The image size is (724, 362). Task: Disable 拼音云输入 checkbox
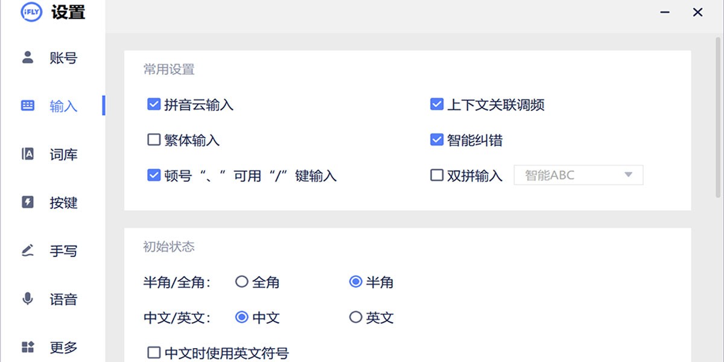click(x=153, y=104)
